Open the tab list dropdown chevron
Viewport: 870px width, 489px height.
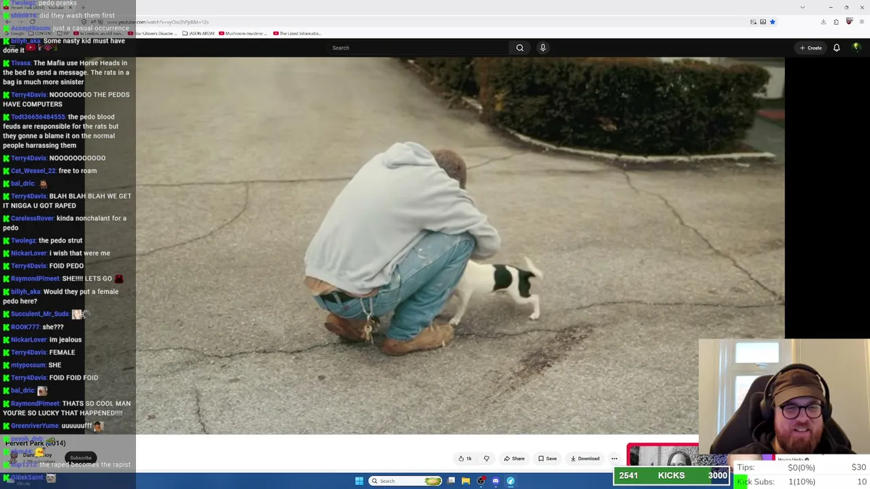click(803, 7)
